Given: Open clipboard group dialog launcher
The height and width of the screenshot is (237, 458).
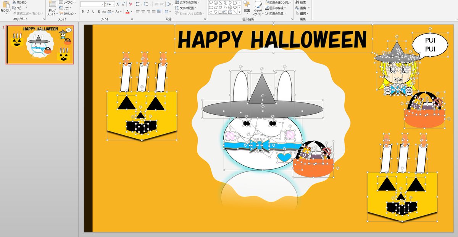Looking at the screenshot, I should tap(44, 19).
